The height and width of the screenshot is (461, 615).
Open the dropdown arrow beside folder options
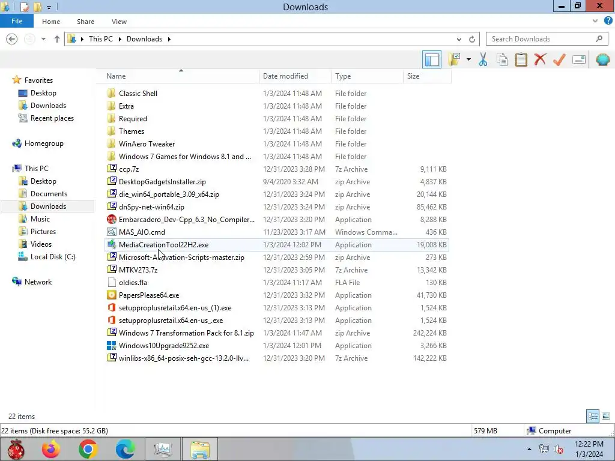[x=468, y=59]
